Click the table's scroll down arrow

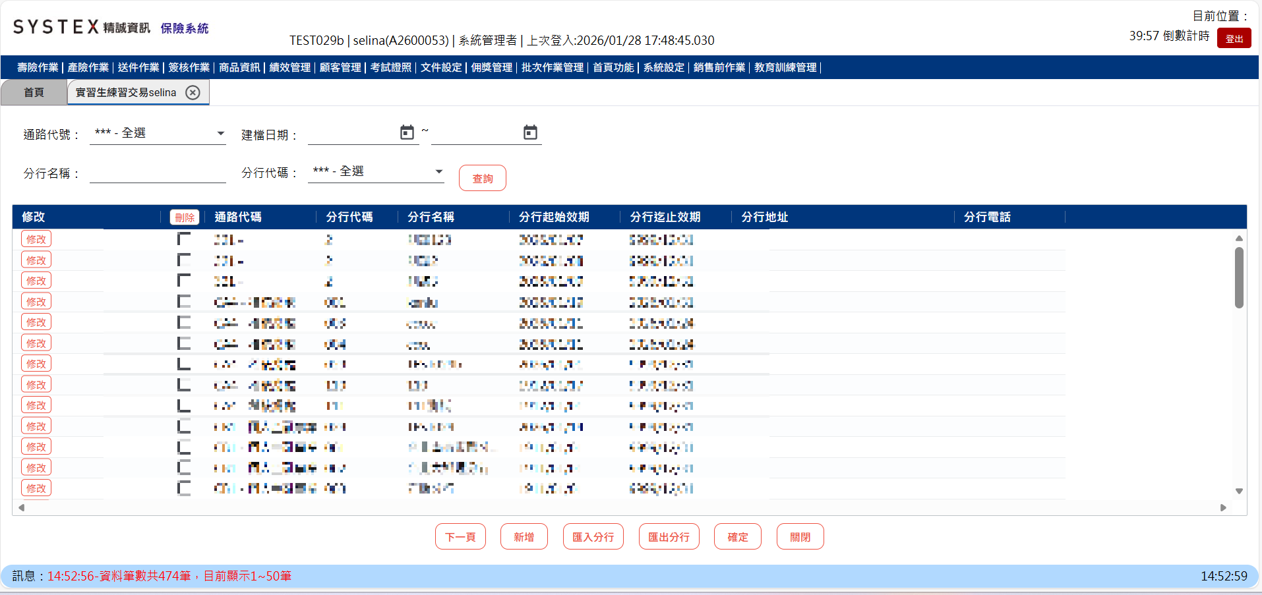1239,491
